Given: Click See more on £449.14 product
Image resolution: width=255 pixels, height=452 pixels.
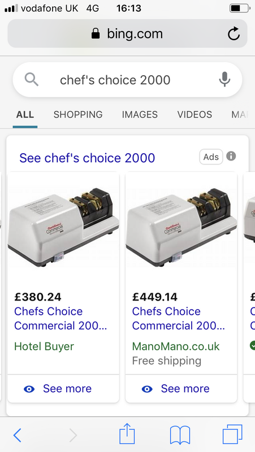Looking at the screenshot, I should 185,389.
